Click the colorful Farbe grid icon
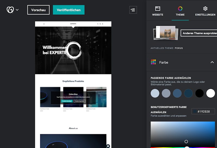The image size is (217, 148). (x=153, y=62)
